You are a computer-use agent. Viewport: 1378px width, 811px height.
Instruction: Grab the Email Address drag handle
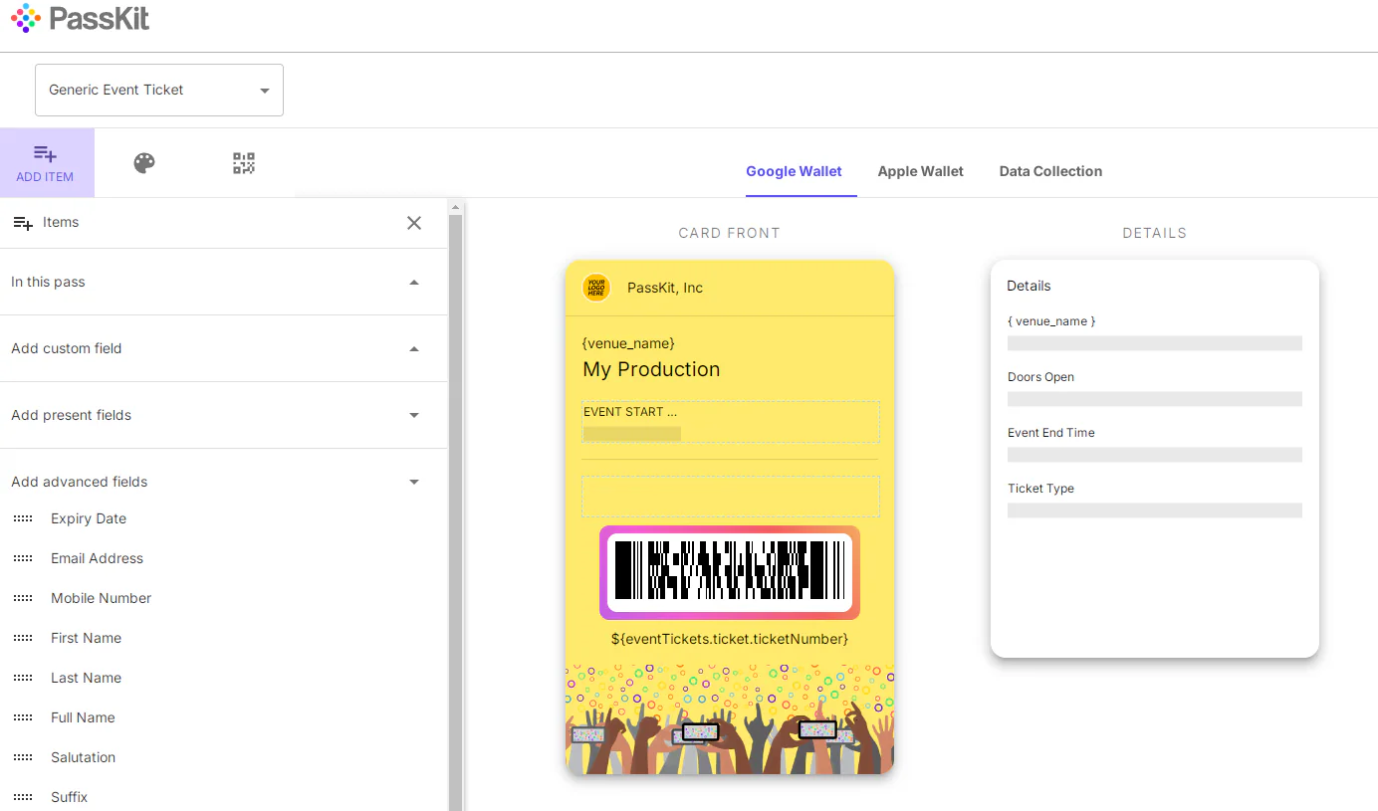[23, 558]
